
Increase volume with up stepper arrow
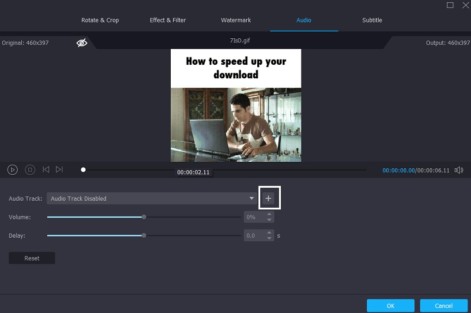click(270, 214)
